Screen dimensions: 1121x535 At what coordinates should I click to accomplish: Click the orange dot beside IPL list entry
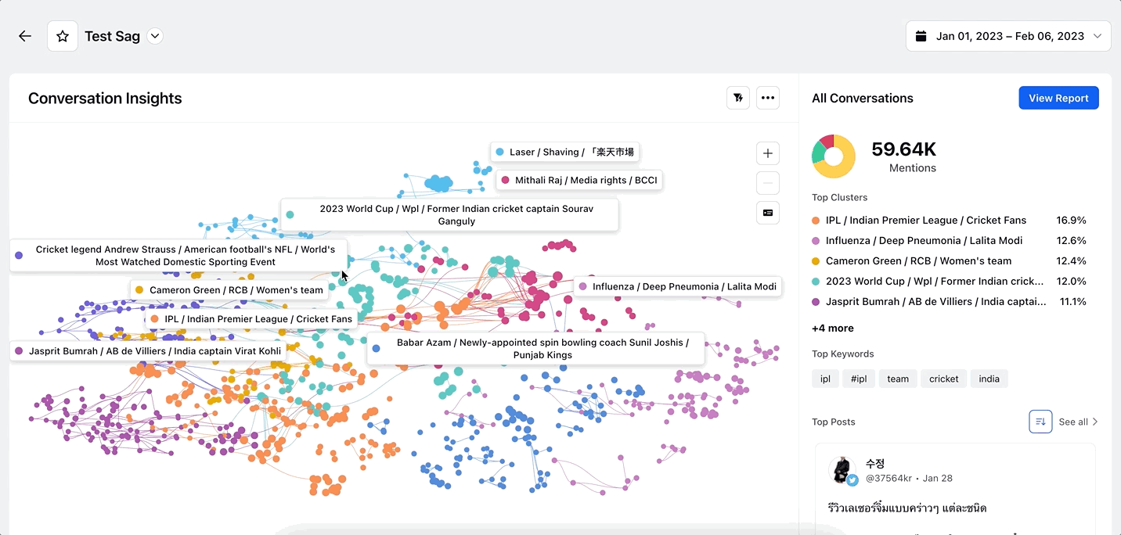[x=816, y=221]
